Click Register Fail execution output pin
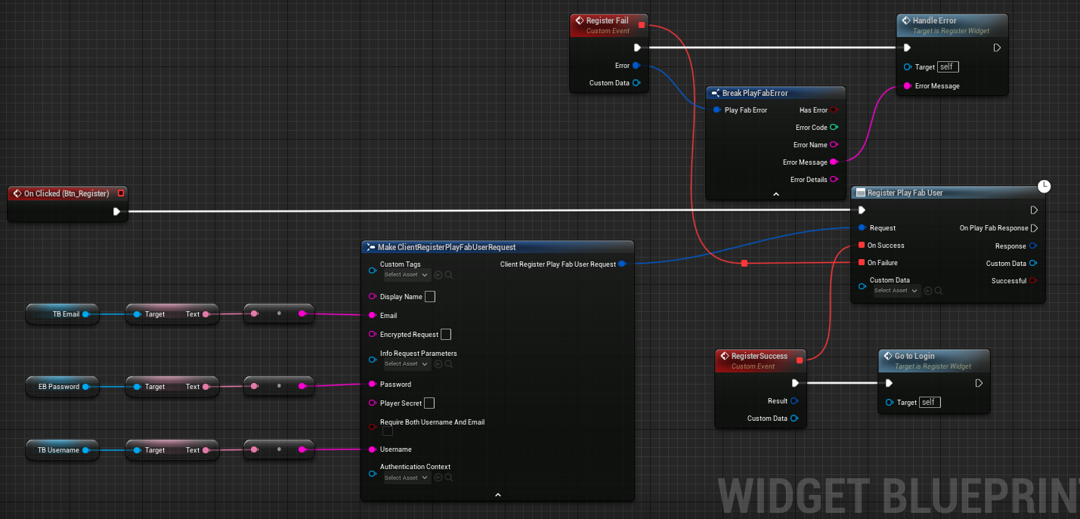The width and height of the screenshot is (1080, 519). [x=638, y=48]
